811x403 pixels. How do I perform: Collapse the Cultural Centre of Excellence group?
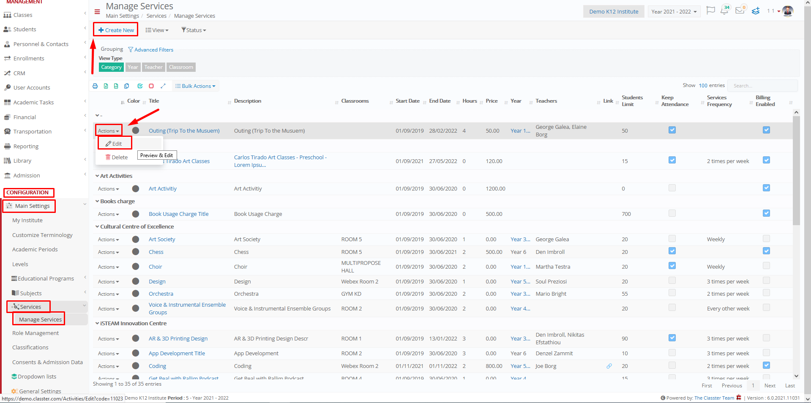click(97, 226)
